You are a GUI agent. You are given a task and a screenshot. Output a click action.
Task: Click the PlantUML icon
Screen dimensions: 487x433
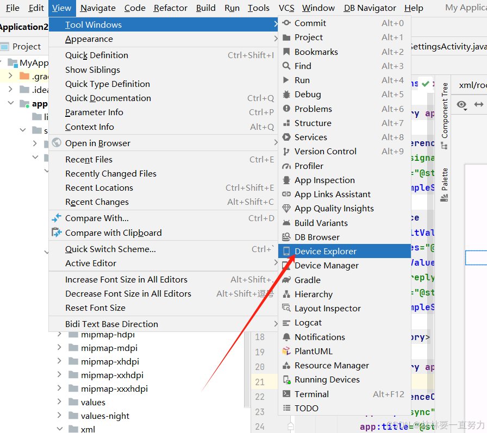(286, 351)
